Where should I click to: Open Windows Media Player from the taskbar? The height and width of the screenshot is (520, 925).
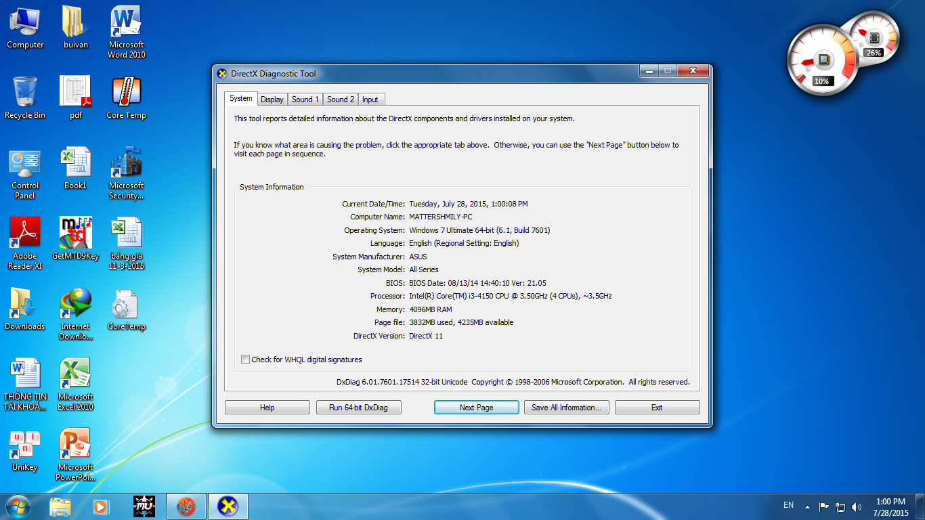click(x=101, y=506)
